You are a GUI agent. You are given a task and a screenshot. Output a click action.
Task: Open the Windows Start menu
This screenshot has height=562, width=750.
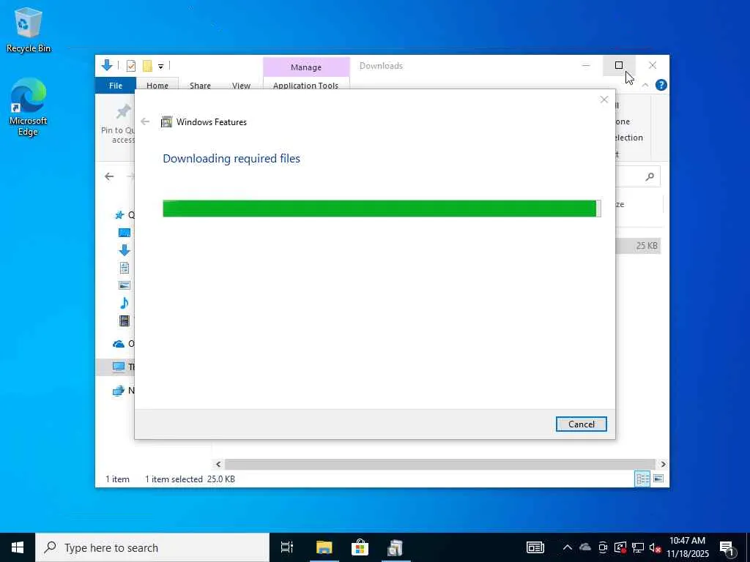coord(18,547)
